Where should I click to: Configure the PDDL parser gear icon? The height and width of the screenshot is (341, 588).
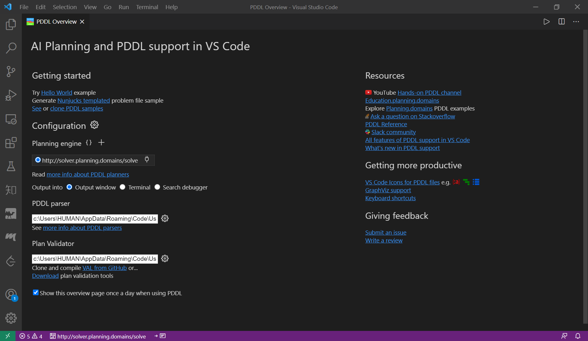[x=165, y=218]
